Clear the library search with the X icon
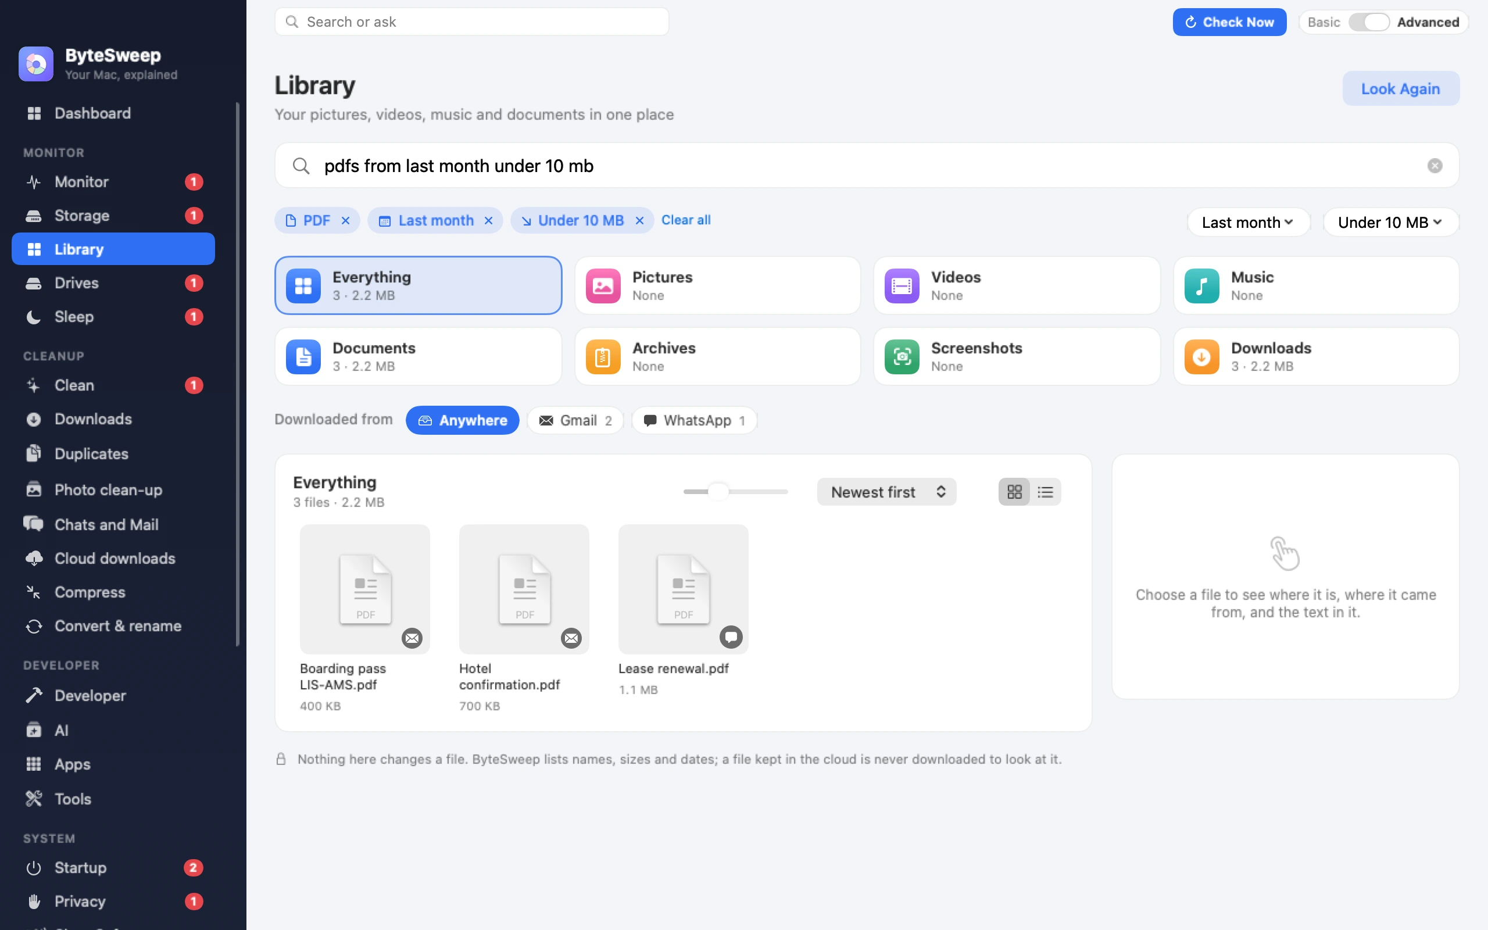The height and width of the screenshot is (930, 1488). coord(1435,166)
